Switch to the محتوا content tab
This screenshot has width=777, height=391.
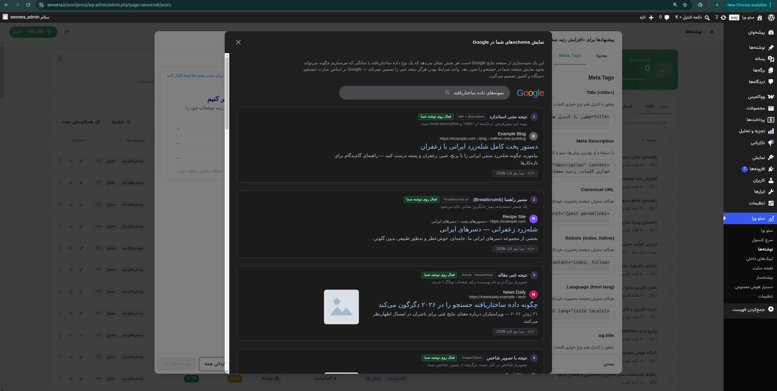click(601, 56)
